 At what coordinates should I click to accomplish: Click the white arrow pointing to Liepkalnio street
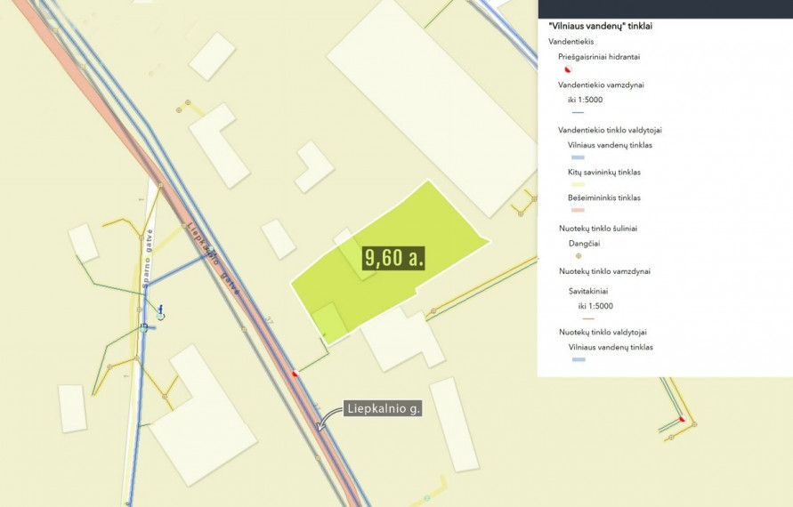tap(328, 419)
